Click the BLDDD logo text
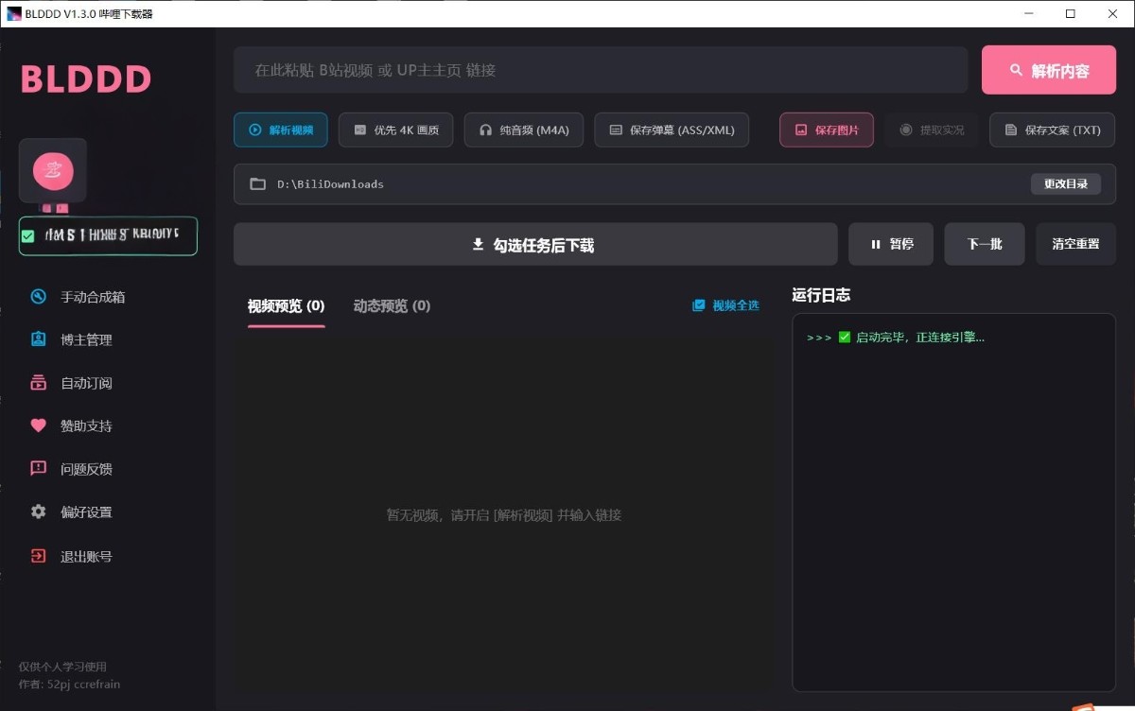1135x711 pixels. (86, 79)
